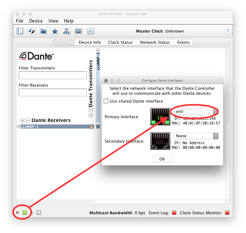
Task: Enable Use shared Dante interface checkbox
Action: (x=106, y=101)
